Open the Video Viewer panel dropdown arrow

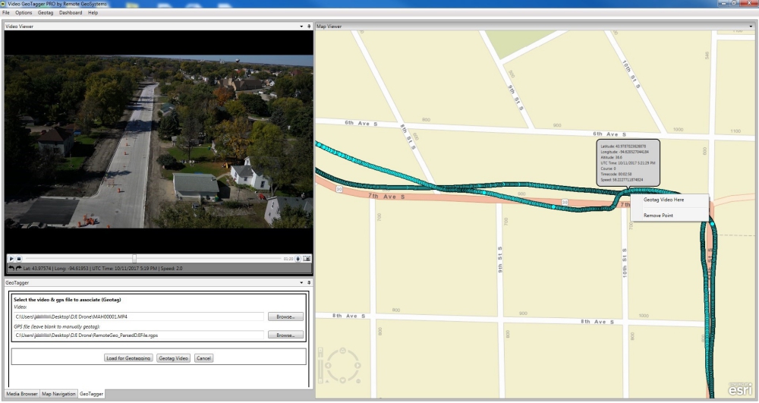(x=301, y=27)
